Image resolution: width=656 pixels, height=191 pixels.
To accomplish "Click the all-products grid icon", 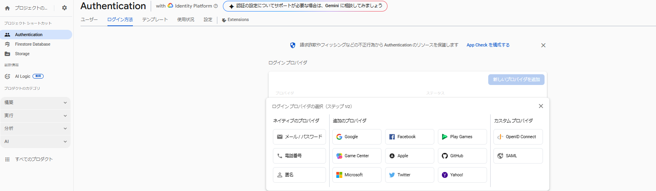I will (x=7, y=159).
